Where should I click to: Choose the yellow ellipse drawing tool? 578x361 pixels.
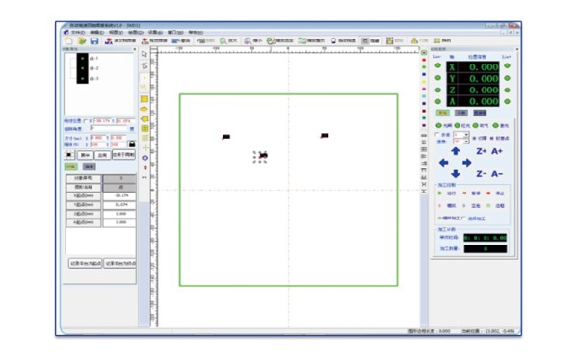point(144,109)
